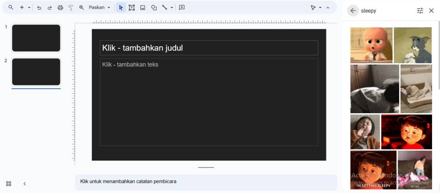Click the paint format roller icon
The width and height of the screenshot is (440, 193).
pos(71,7)
